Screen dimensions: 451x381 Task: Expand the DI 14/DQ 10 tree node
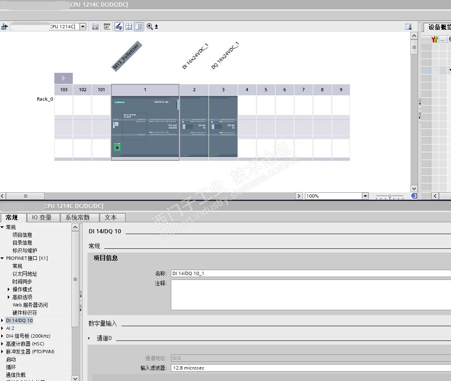2,320
